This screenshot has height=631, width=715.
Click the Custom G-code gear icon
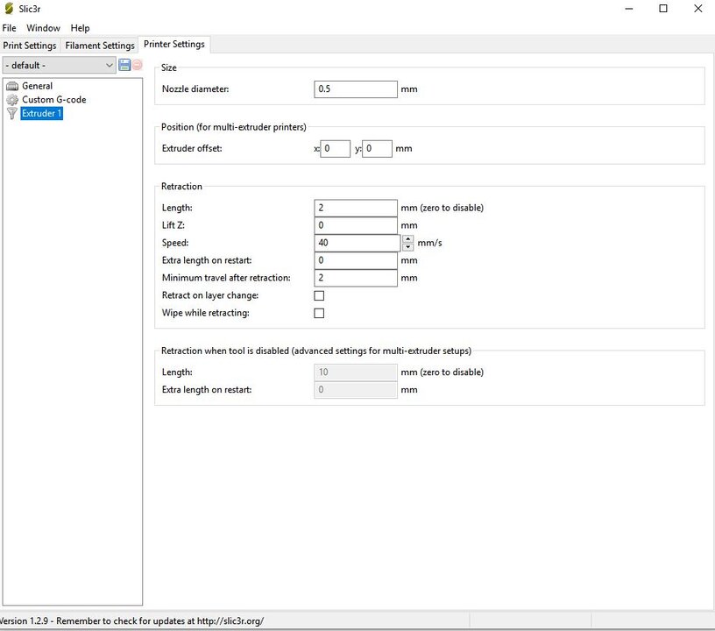(12, 99)
